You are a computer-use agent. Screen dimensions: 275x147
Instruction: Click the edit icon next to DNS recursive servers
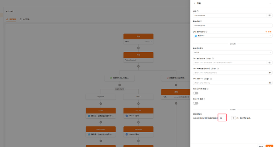(269, 63)
